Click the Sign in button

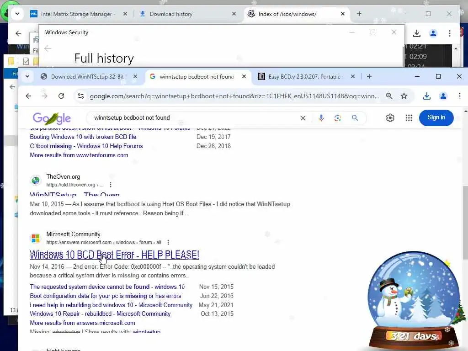(436, 117)
